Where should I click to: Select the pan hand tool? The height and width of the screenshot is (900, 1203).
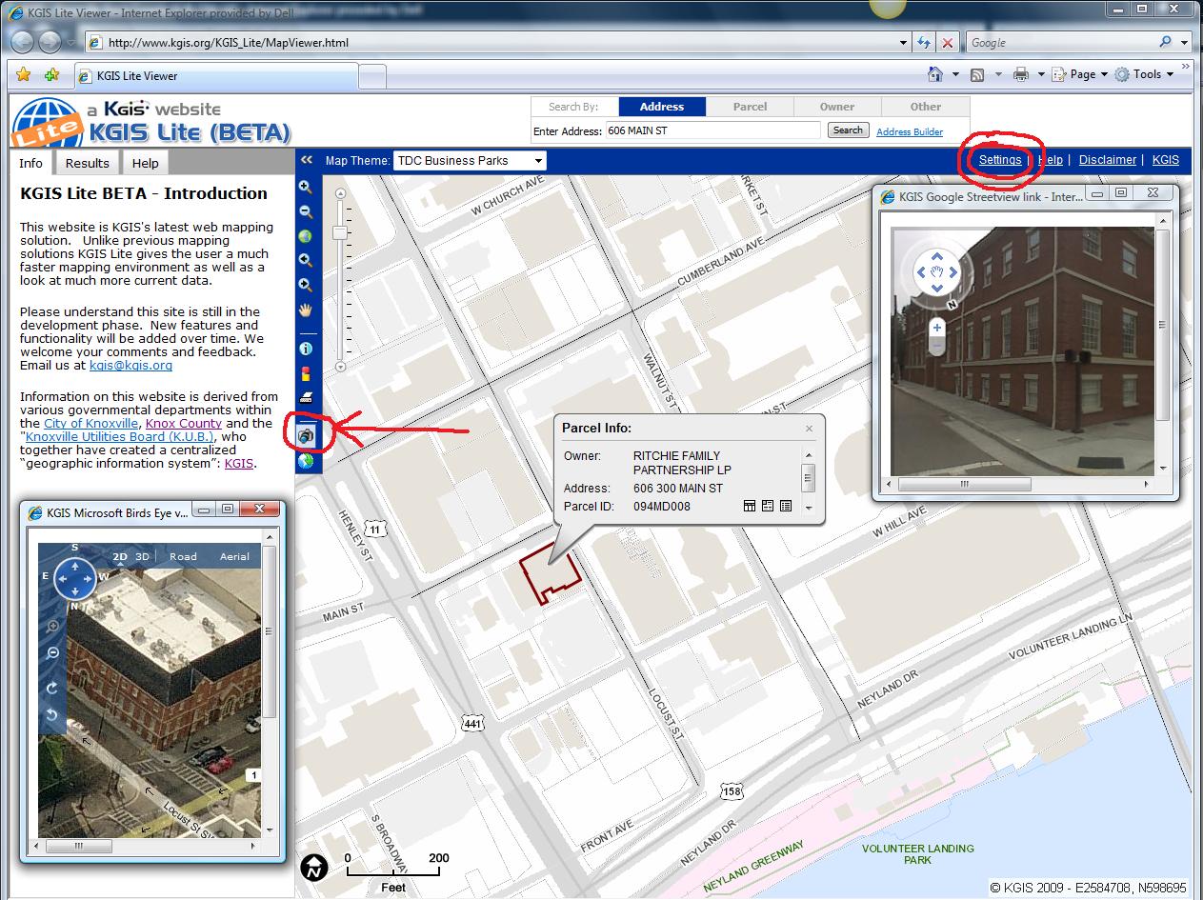306,310
